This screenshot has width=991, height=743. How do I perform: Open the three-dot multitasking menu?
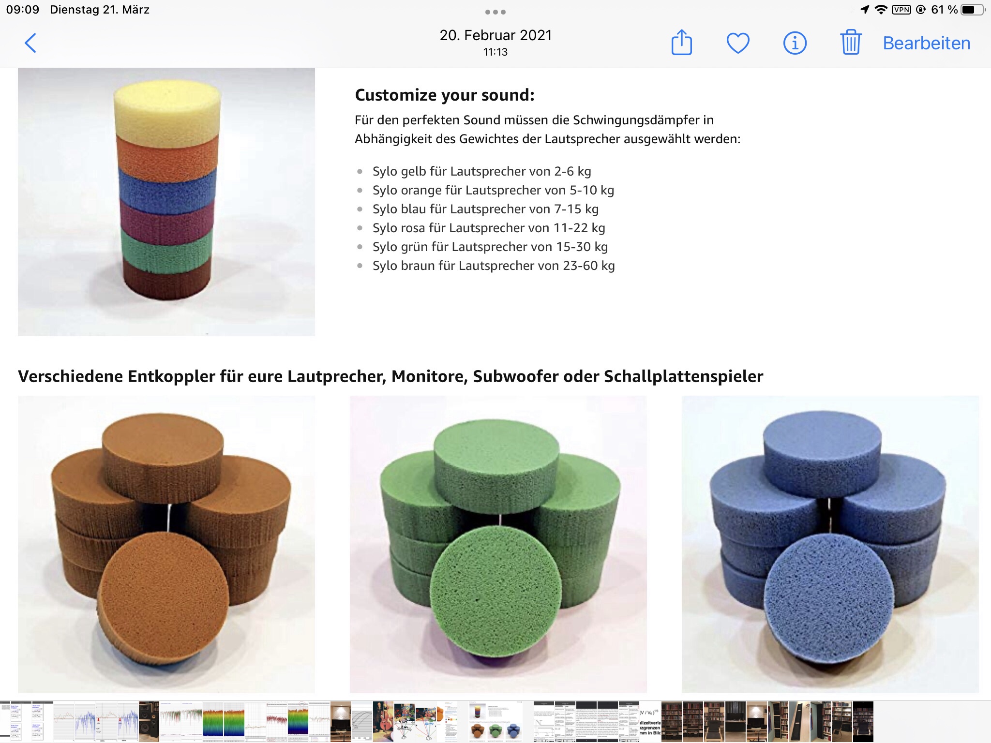coord(495,12)
